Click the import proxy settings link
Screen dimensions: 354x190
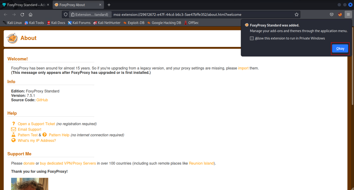tap(243, 68)
